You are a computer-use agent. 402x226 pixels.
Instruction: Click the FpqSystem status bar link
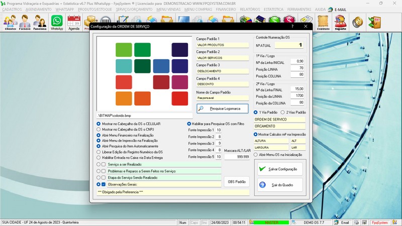pyautogui.click(x=380, y=222)
